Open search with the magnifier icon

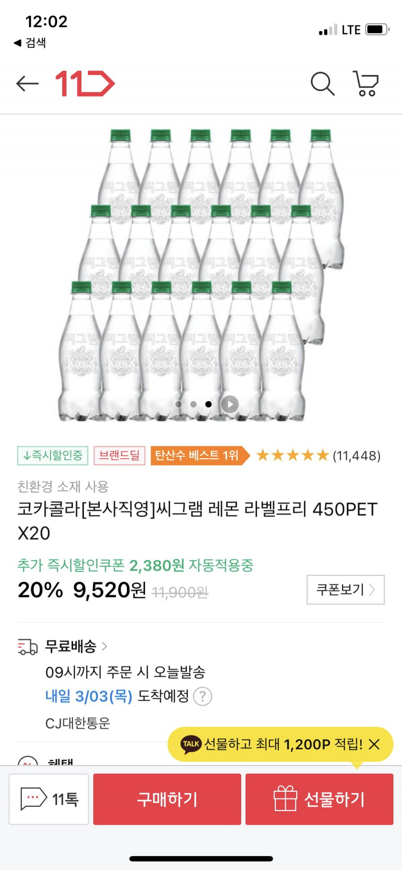(322, 84)
